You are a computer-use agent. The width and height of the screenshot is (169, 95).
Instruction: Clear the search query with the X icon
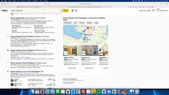click(61, 11)
